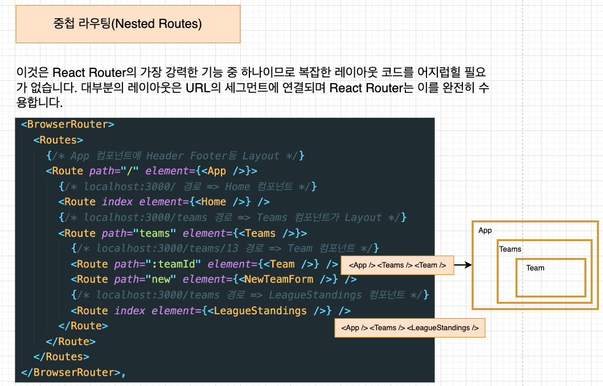603x386 pixels.
Task: Click the code line with <NewTeamForm />
Action: pyautogui.click(x=214, y=280)
